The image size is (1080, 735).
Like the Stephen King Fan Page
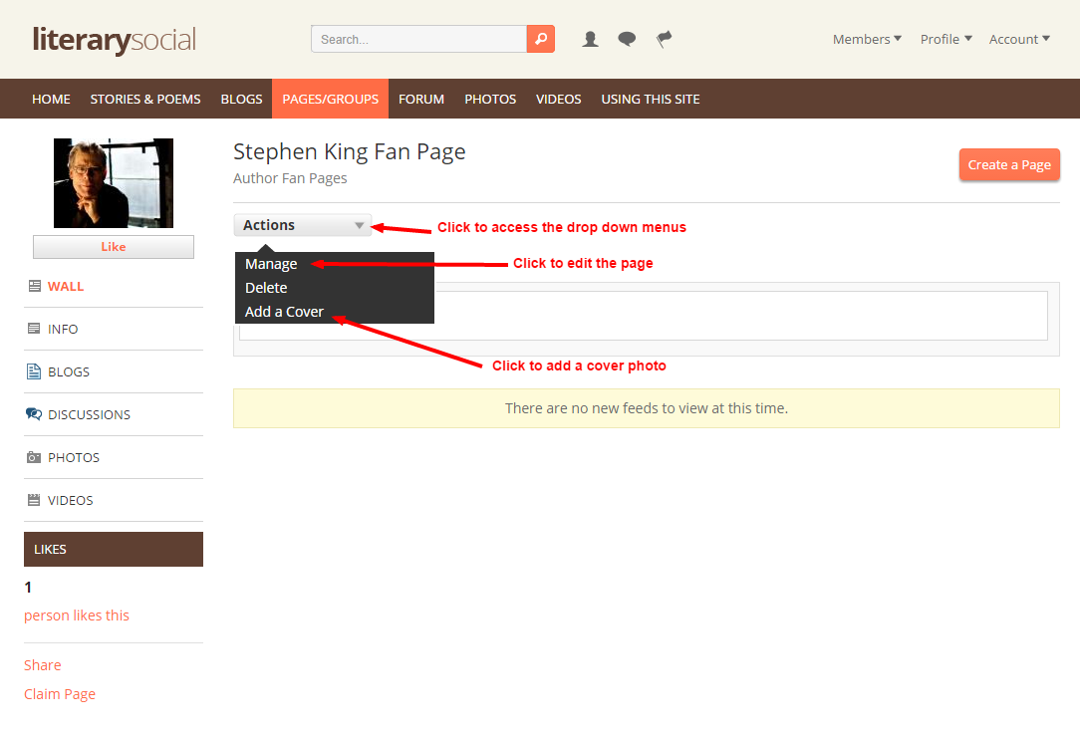114,247
